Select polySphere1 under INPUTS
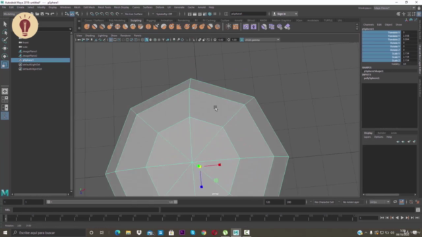The image size is (422, 237). (372, 78)
